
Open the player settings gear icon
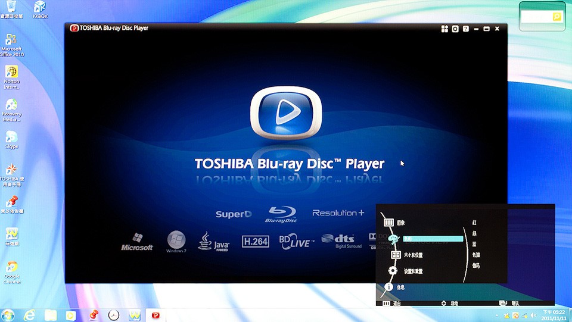[455, 29]
